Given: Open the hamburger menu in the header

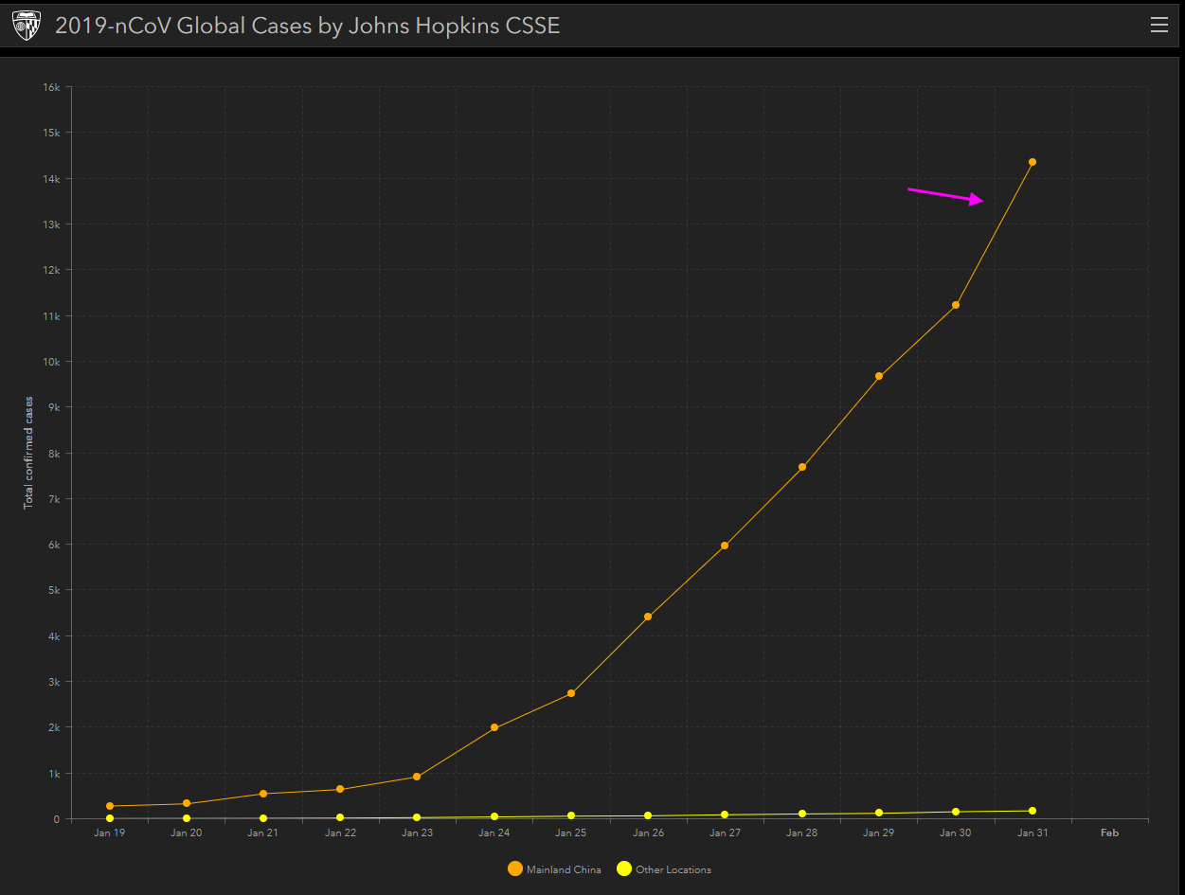Looking at the screenshot, I should (x=1158, y=26).
